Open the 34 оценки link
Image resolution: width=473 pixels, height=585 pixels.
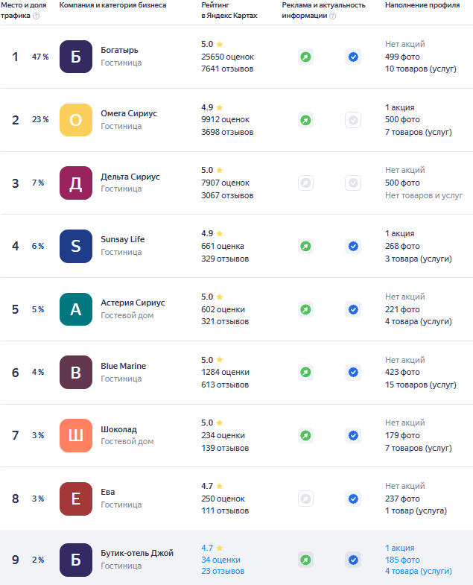click(220, 560)
